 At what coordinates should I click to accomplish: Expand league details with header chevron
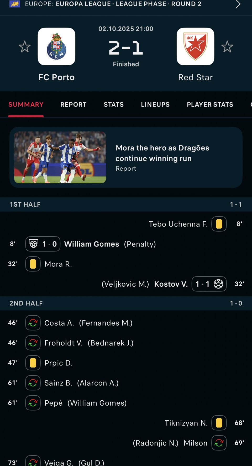pyautogui.click(x=238, y=4)
